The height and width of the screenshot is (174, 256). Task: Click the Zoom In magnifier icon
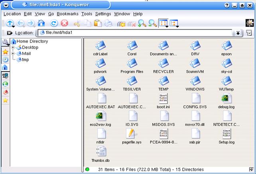(x=142, y=24)
